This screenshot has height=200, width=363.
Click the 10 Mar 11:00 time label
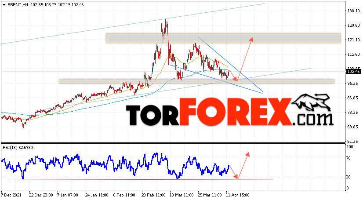(x=182, y=195)
